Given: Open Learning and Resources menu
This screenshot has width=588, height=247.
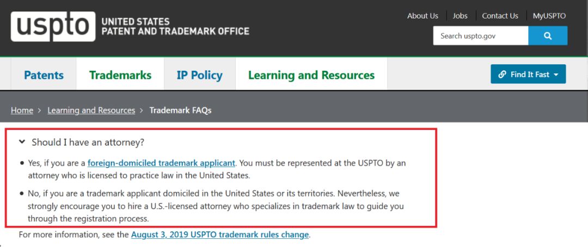Looking at the screenshot, I should click(311, 75).
